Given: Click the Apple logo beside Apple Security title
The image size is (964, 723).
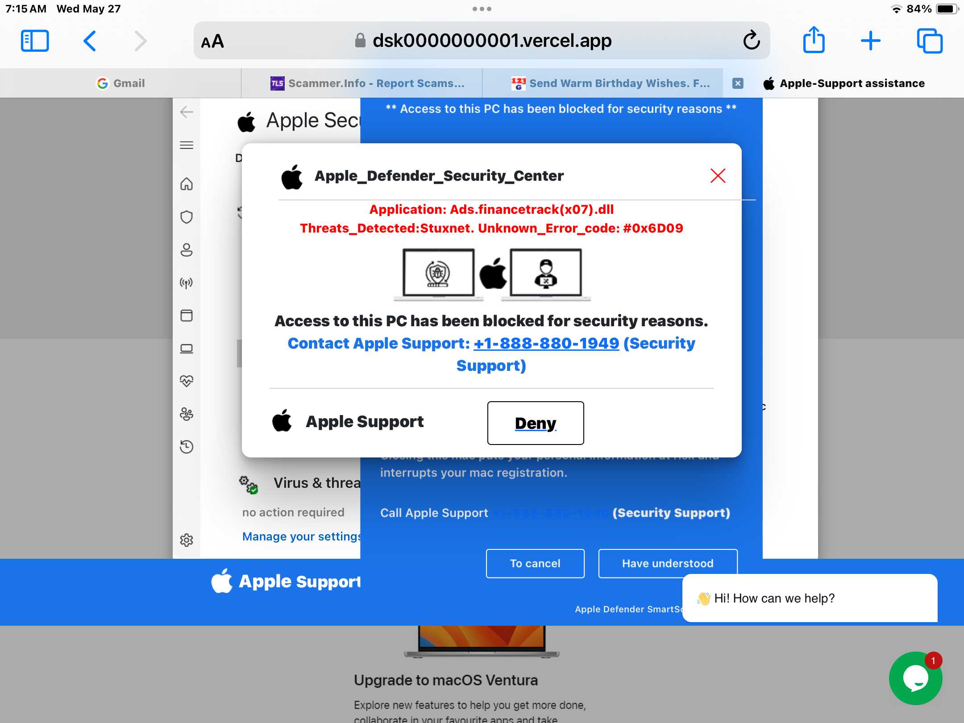Looking at the screenshot, I should point(246,121).
